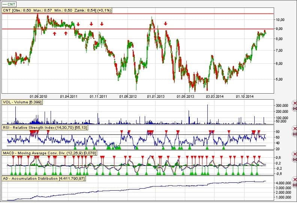The height and width of the screenshot is (203, 297).
Task: Close the MACD indicator panel
Action: click(294, 154)
